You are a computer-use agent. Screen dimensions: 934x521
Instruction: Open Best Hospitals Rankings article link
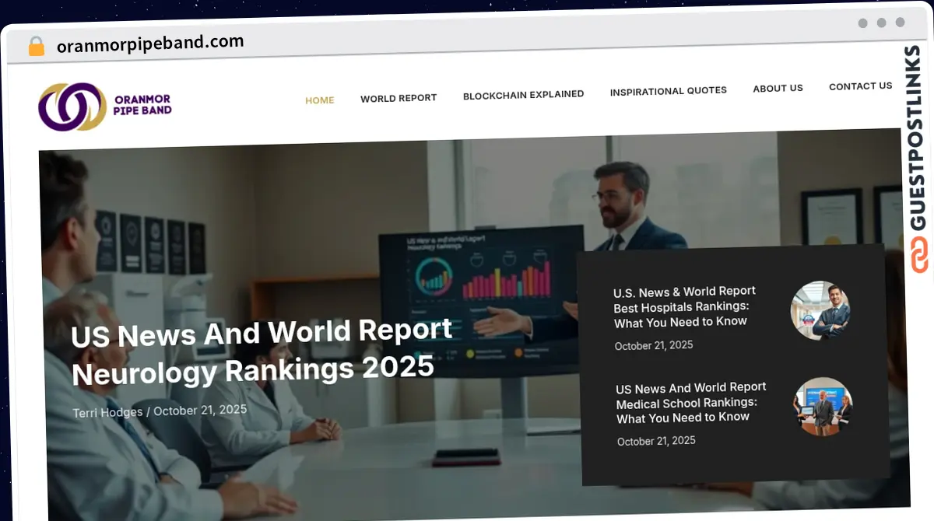coord(685,306)
